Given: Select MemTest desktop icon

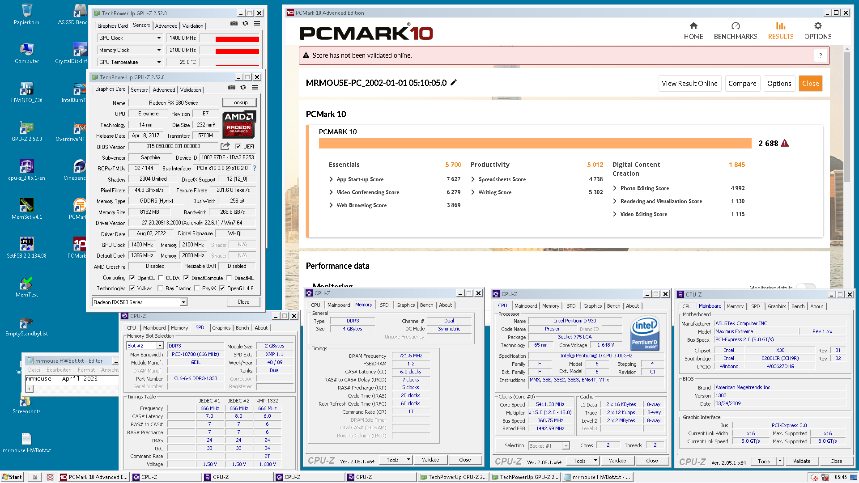Looking at the screenshot, I should pos(26,286).
